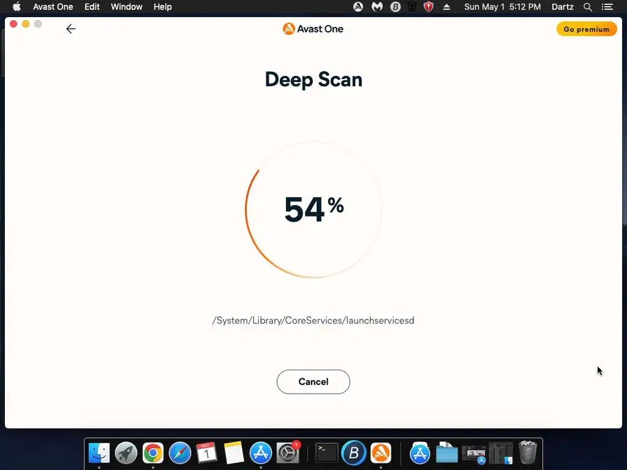Image resolution: width=627 pixels, height=470 pixels.
Task: Close the Avast One window
Action: [x=13, y=24]
